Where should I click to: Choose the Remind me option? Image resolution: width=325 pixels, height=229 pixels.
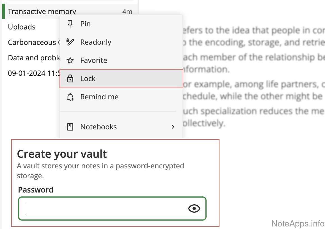click(x=99, y=97)
